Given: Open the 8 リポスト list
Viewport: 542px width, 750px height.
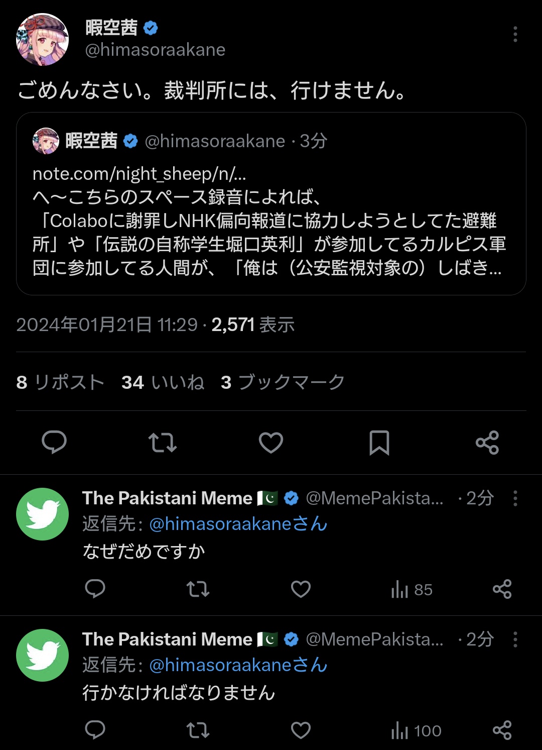Looking at the screenshot, I should point(60,382).
